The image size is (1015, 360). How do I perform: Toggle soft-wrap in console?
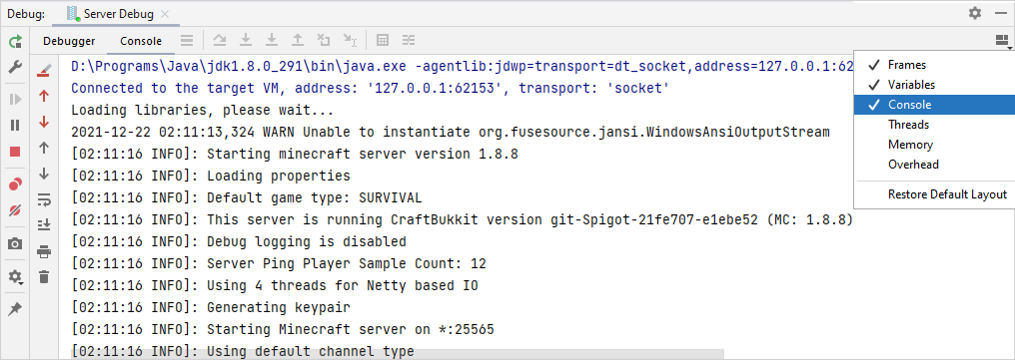pos(44,199)
